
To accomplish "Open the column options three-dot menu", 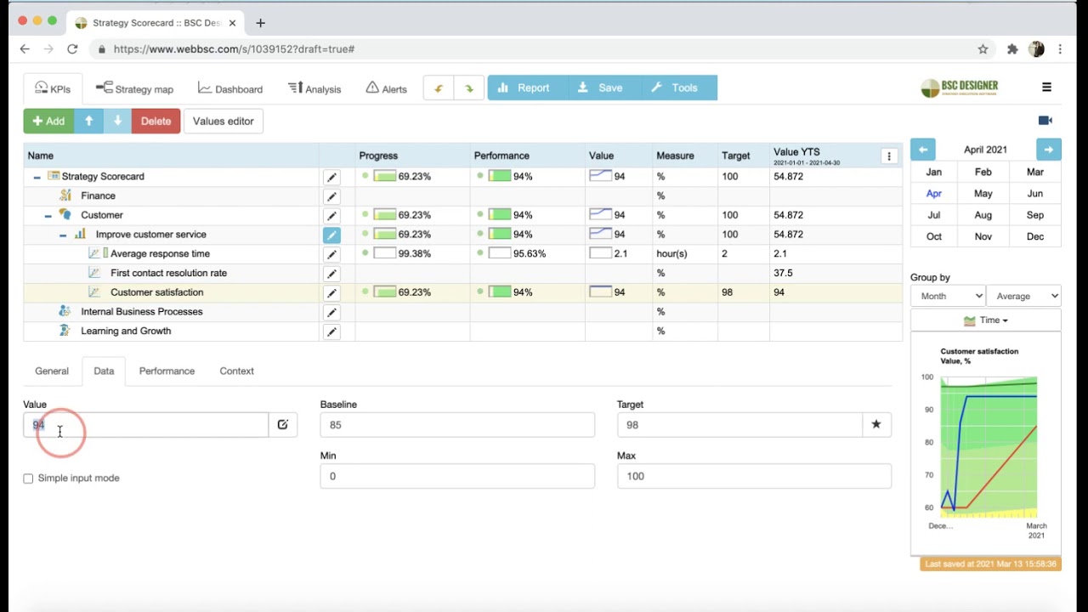I will [889, 156].
